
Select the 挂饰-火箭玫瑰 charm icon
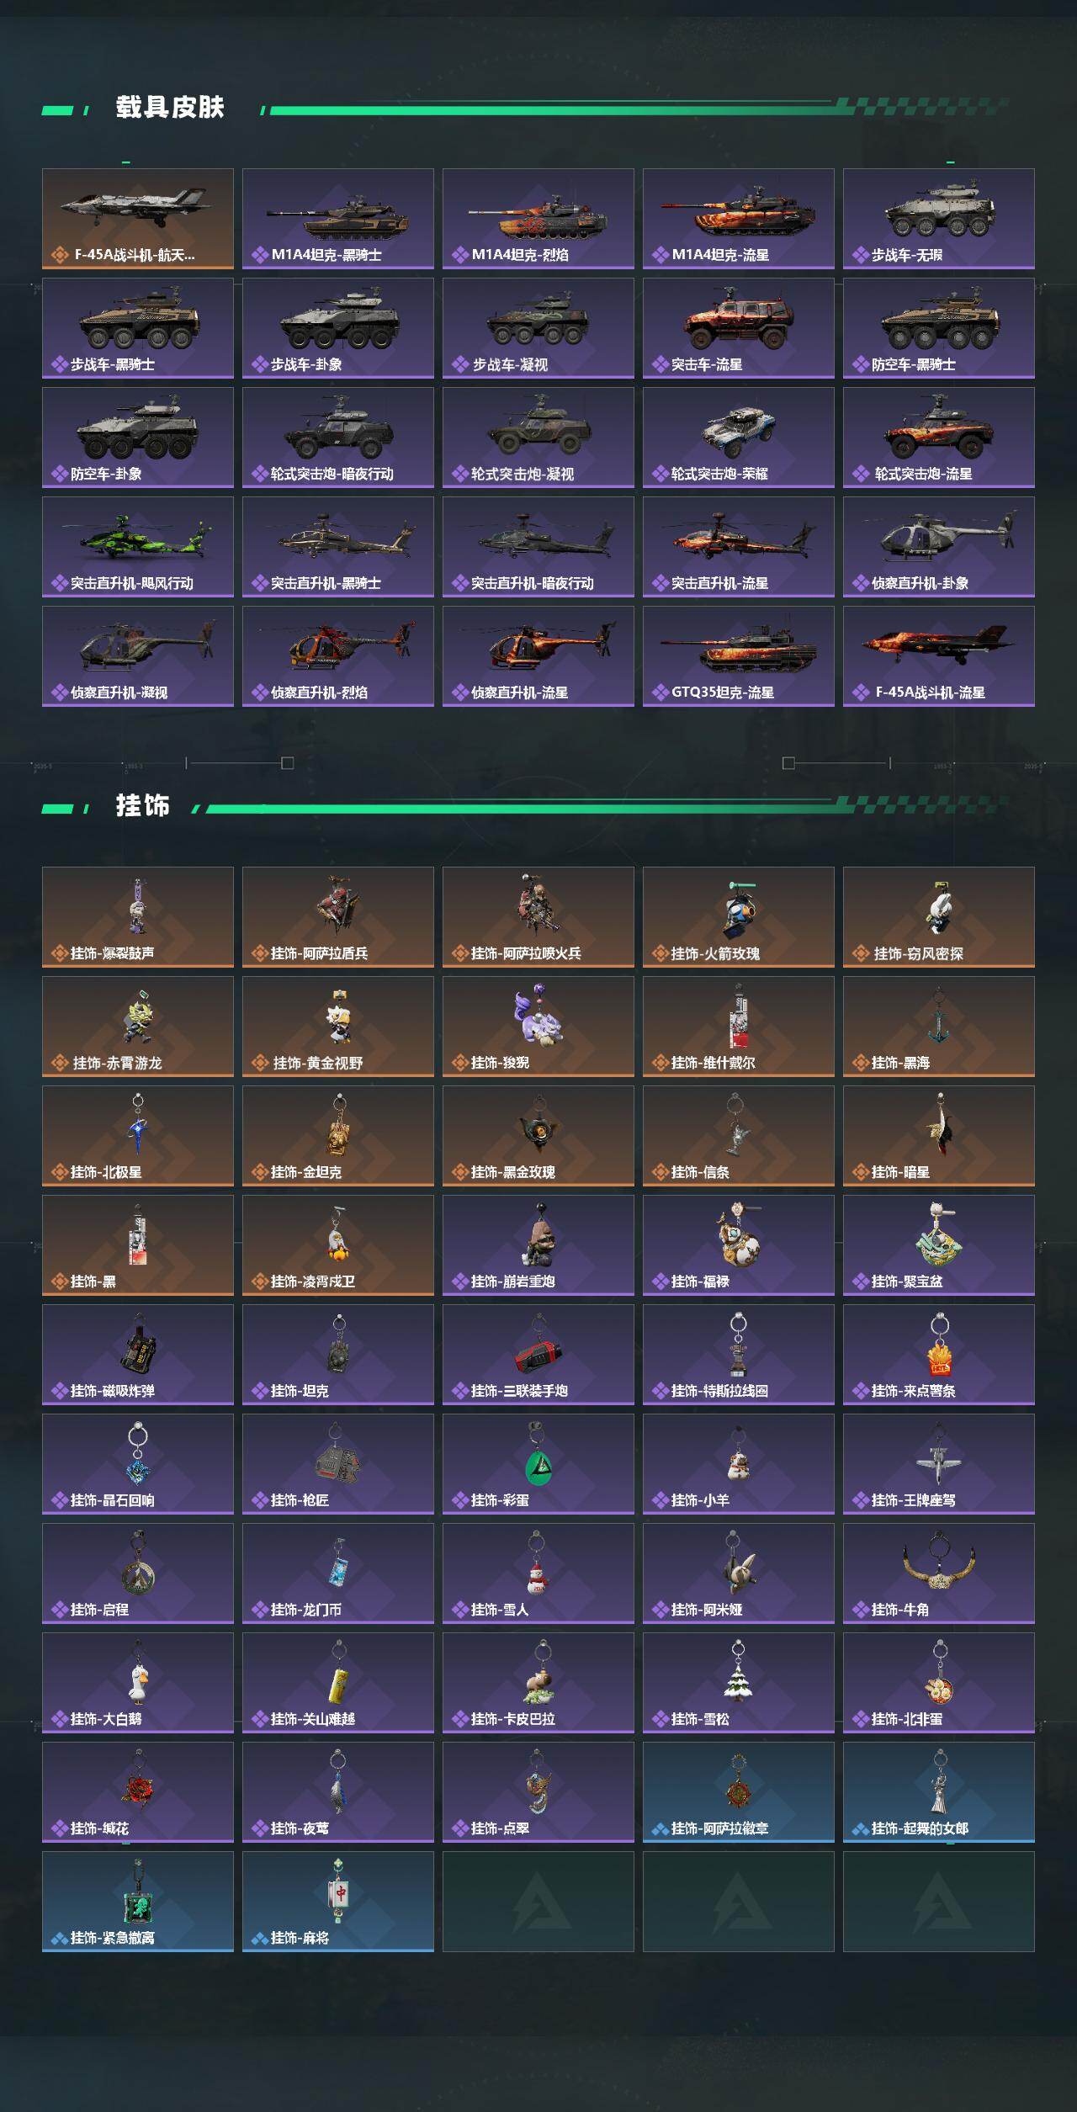[739, 917]
